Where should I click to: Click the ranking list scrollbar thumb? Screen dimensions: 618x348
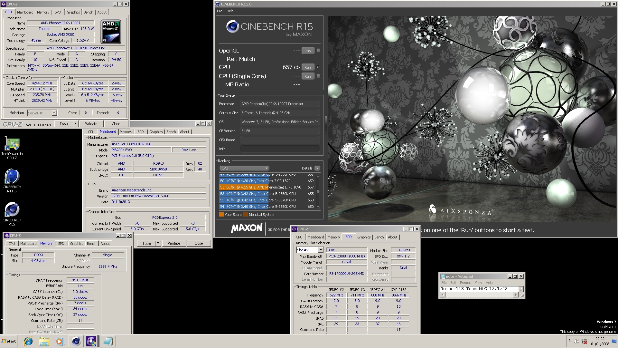(318, 192)
